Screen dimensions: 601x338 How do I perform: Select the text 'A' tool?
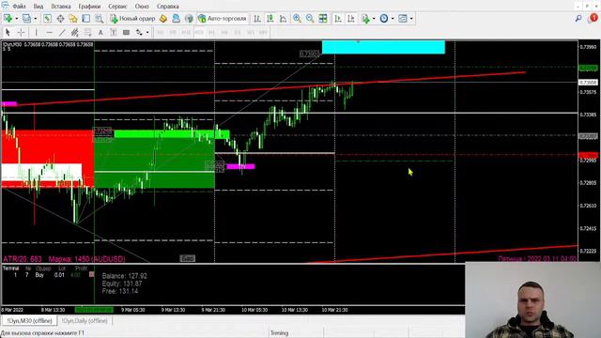[x=100, y=33]
